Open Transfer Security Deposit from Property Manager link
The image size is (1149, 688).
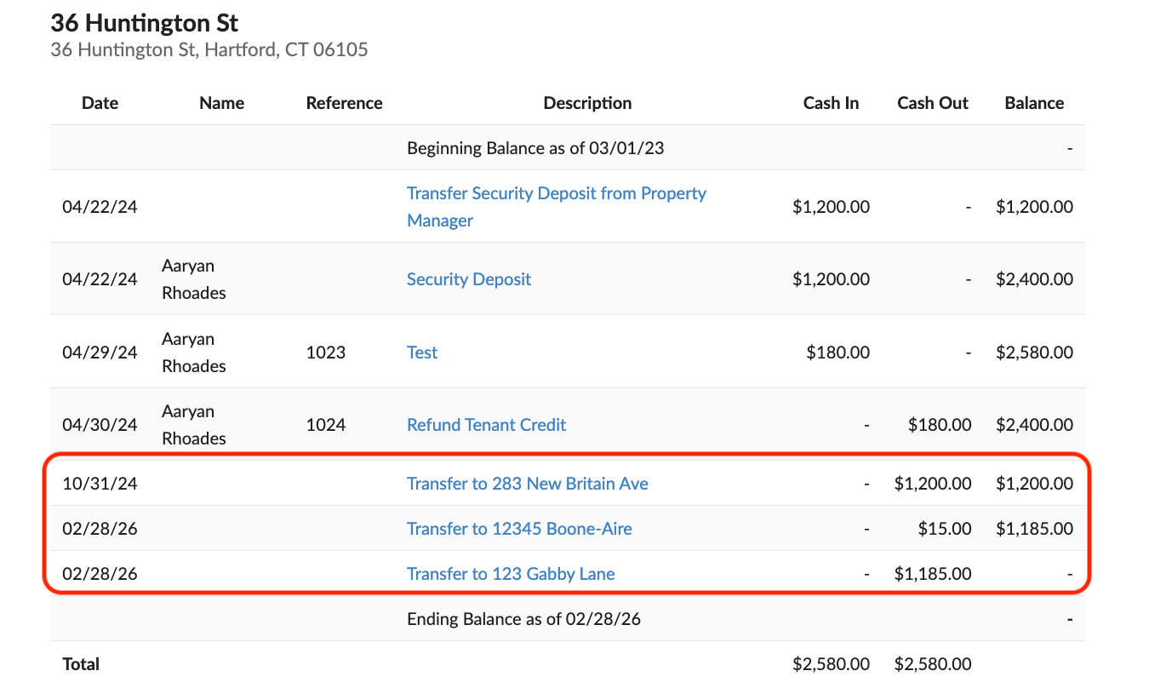point(556,207)
